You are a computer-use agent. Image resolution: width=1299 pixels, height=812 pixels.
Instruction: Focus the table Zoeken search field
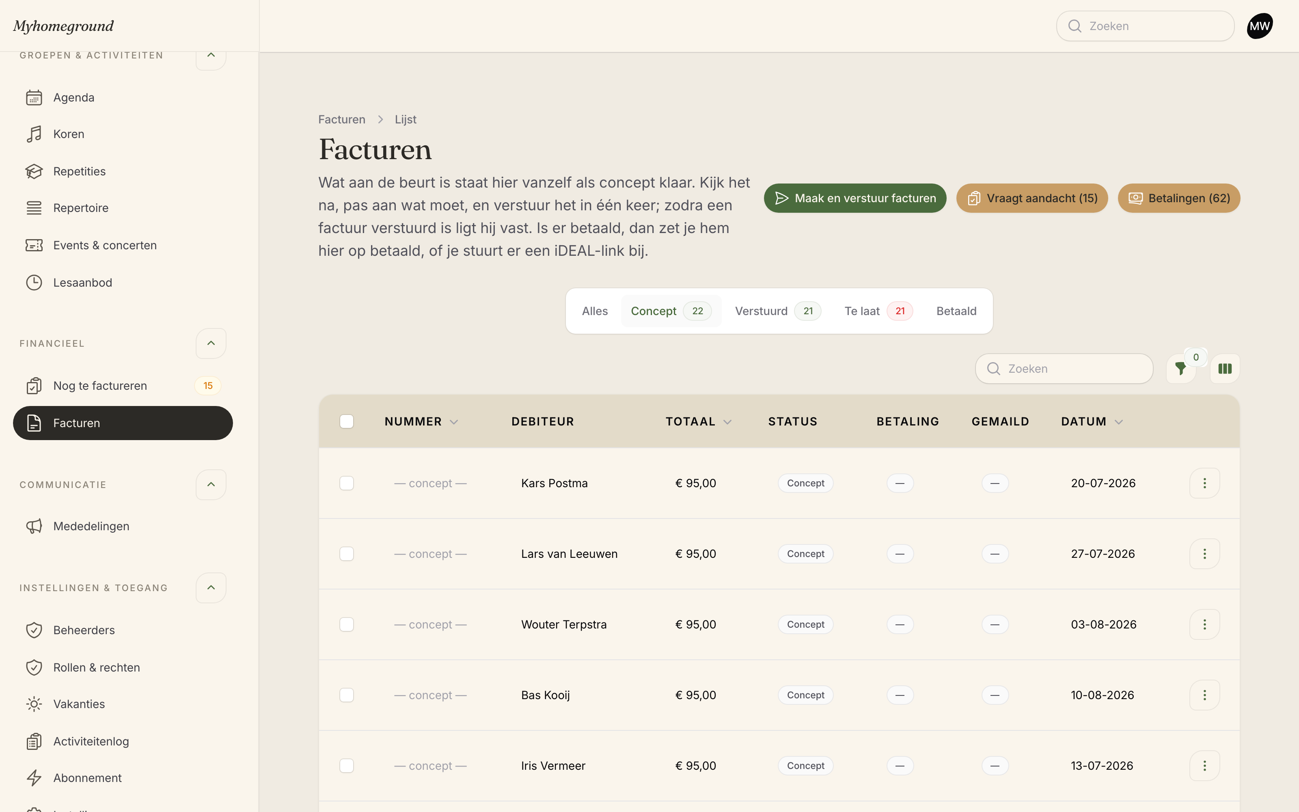coord(1064,368)
